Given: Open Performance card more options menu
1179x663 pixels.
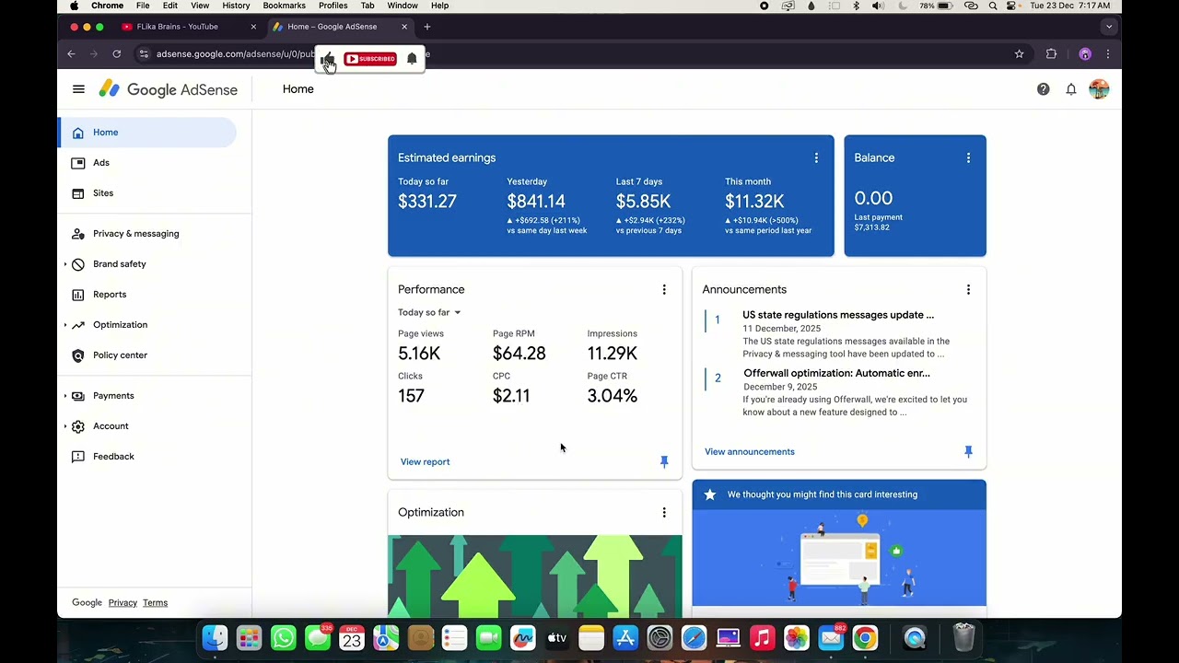Looking at the screenshot, I should coord(664,290).
